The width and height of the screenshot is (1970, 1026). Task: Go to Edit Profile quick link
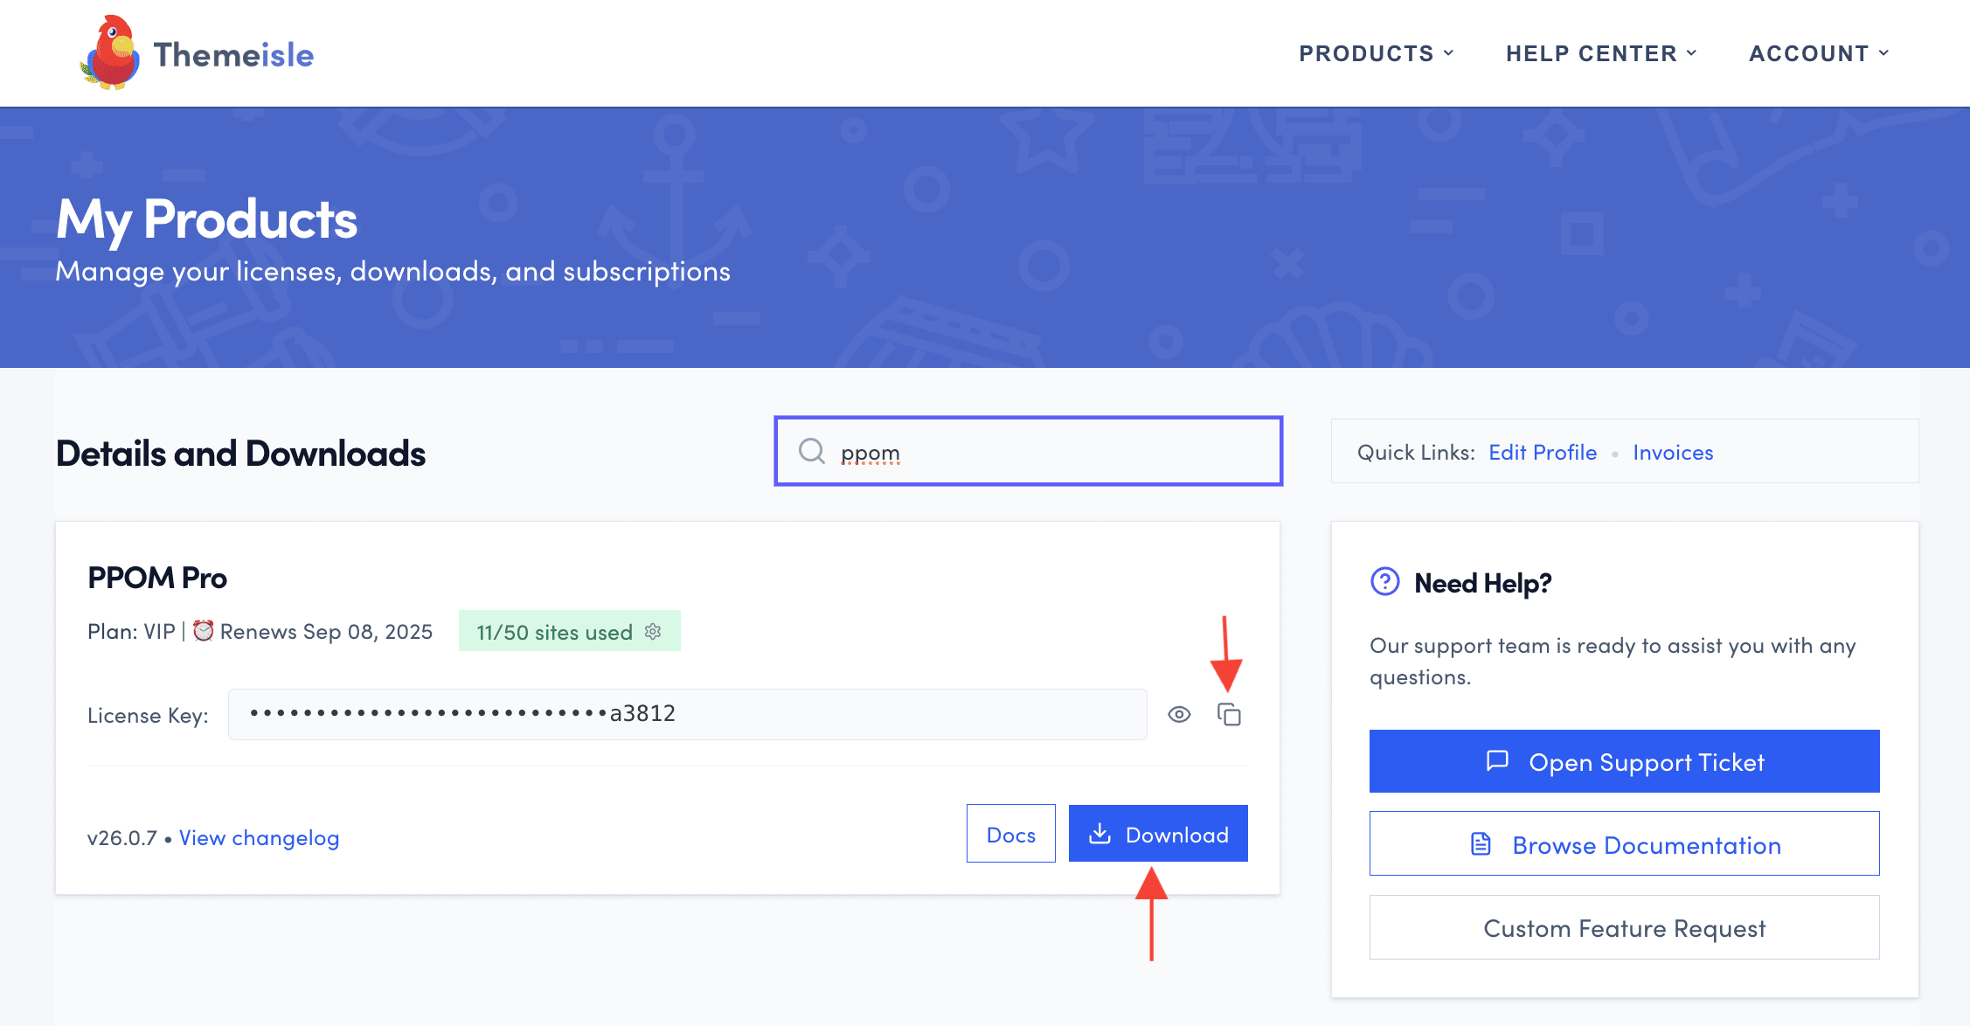[x=1542, y=452]
